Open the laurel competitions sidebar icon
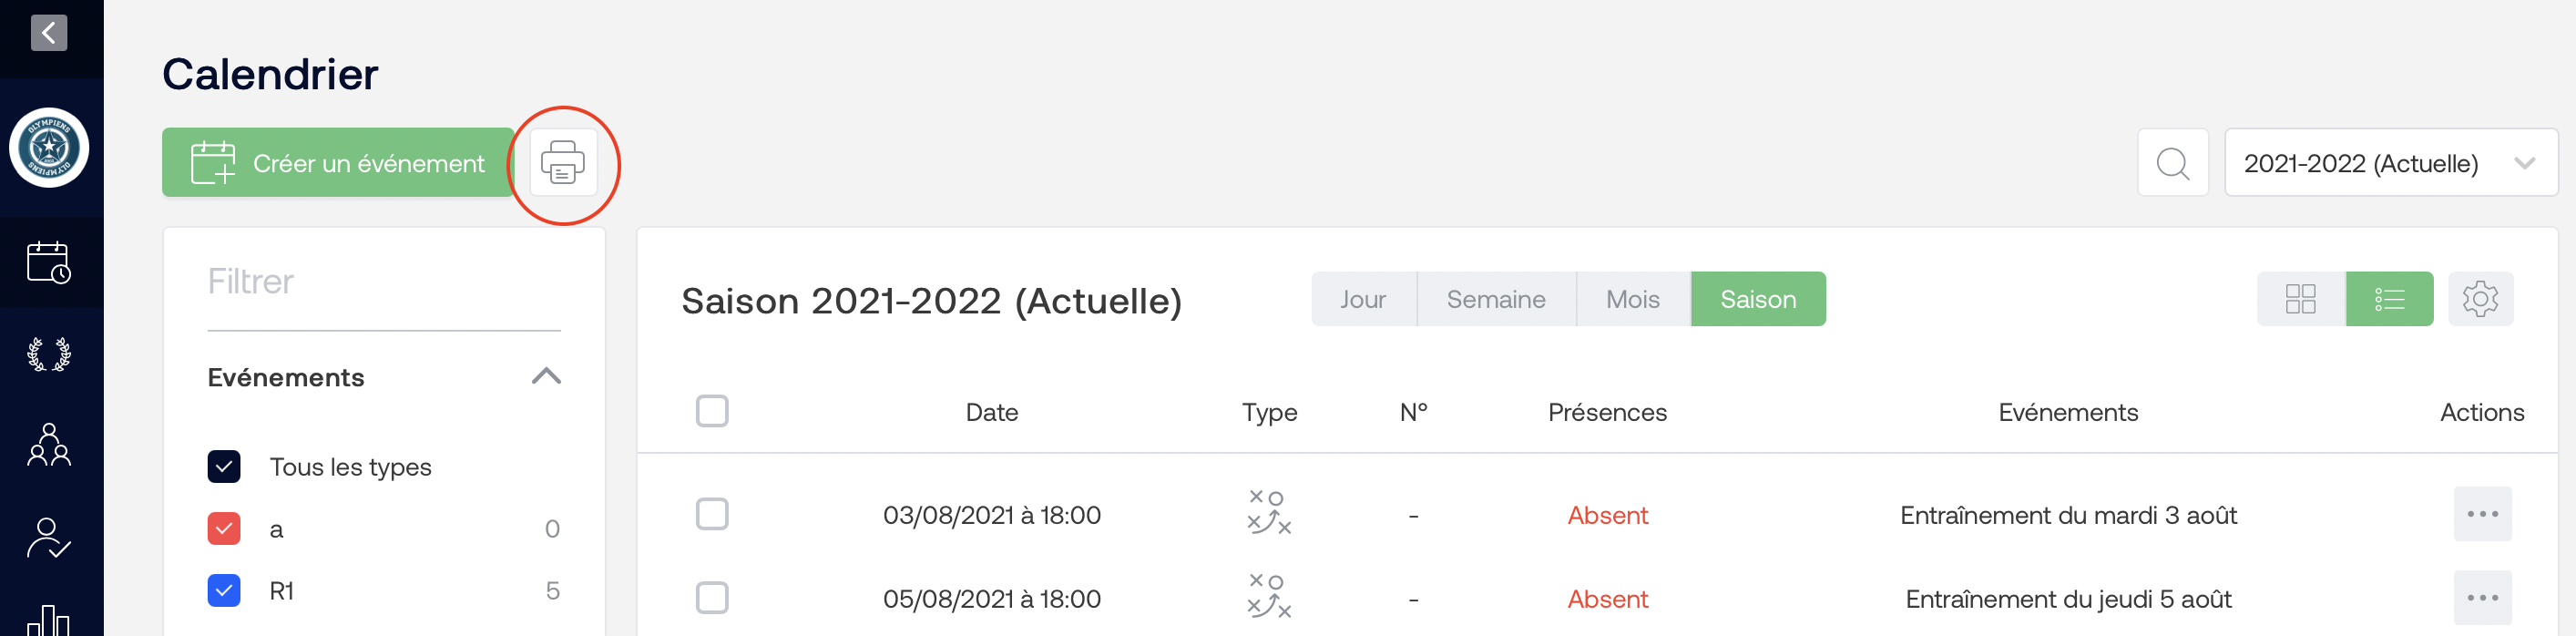Viewport: 2576px width, 636px height. 49,354
